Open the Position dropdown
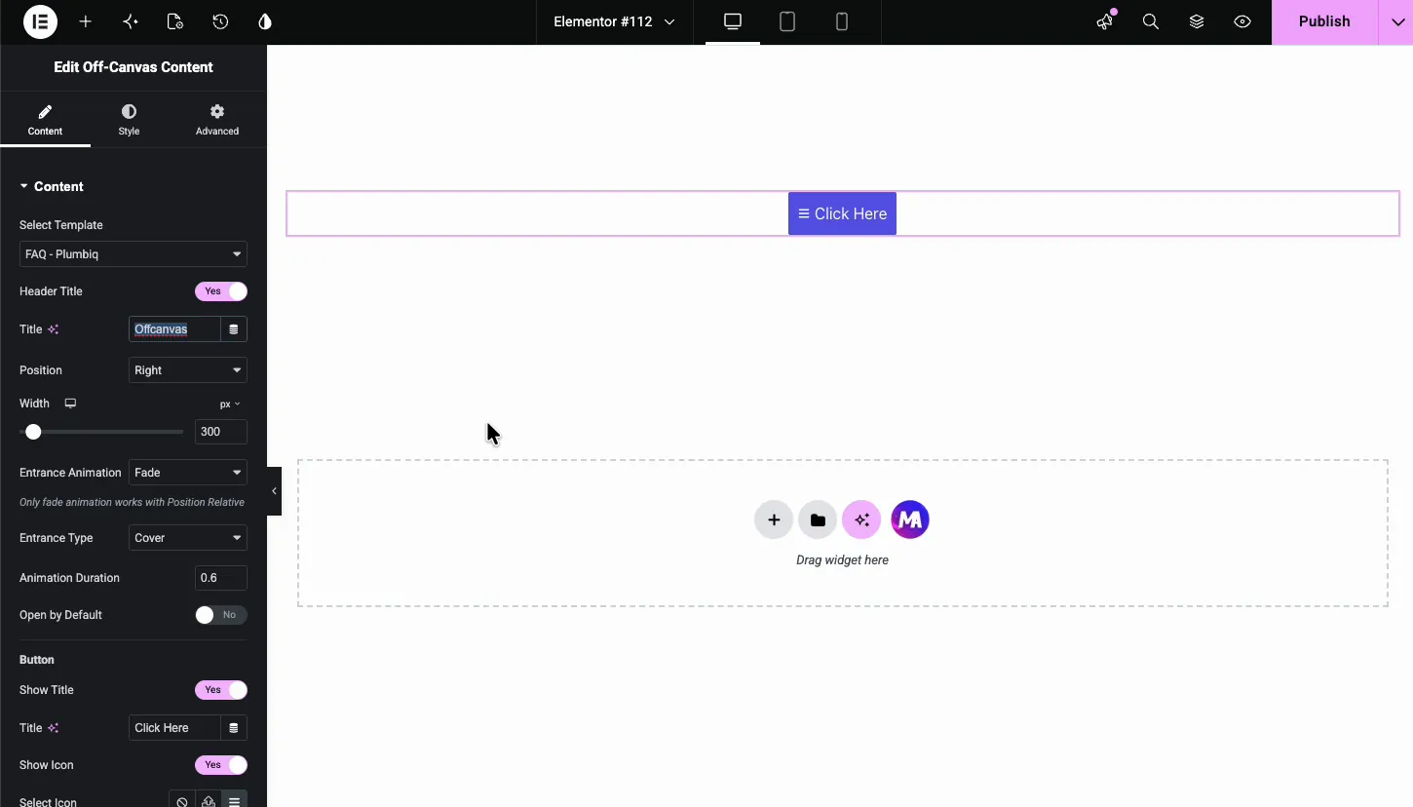The height and width of the screenshot is (807, 1413). click(x=188, y=370)
